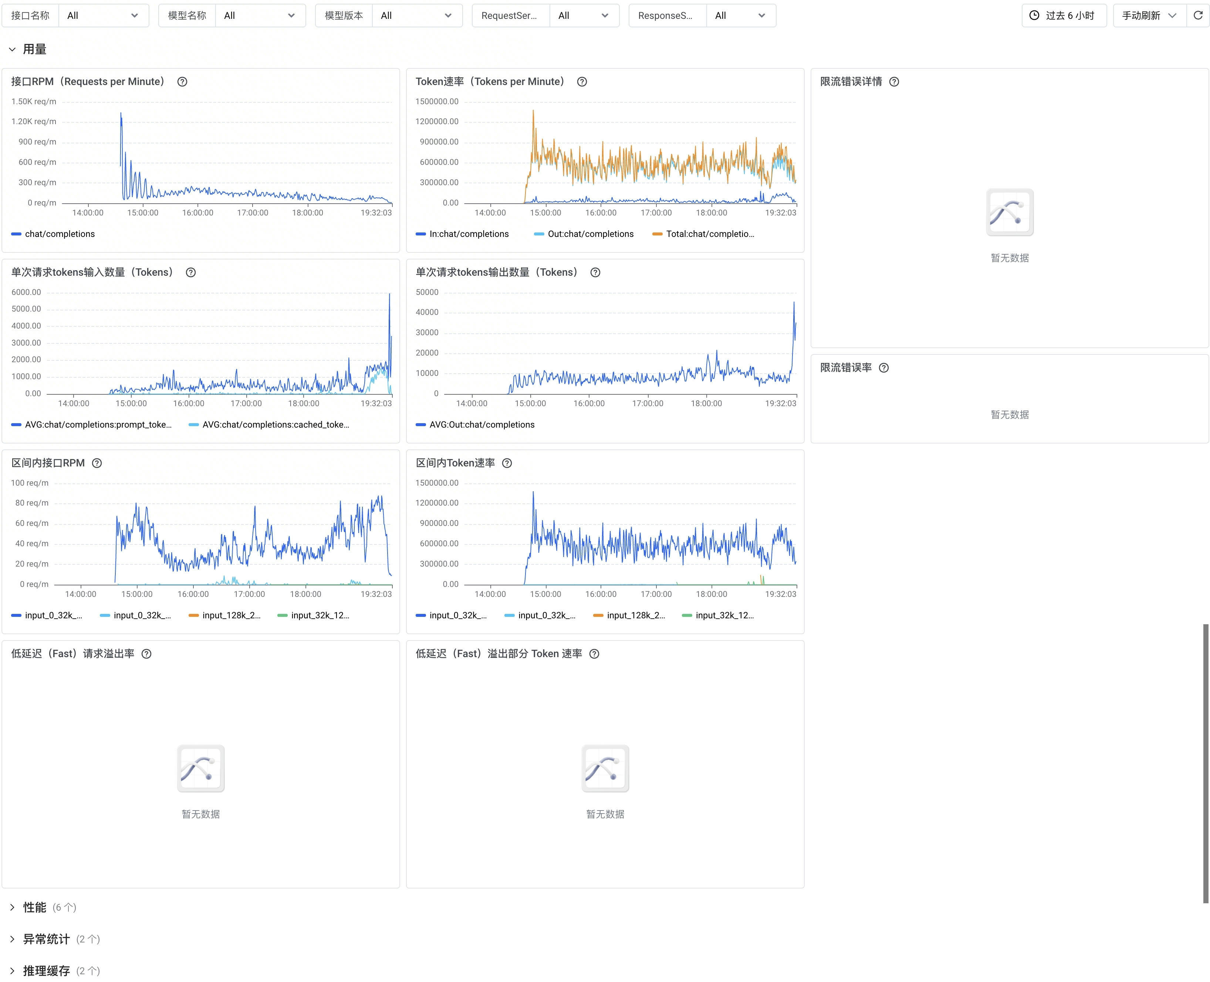The image size is (1210, 982).
Task: Toggle input_32k_12... legend in 区间内接口RPM
Action: (x=314, y=615)
